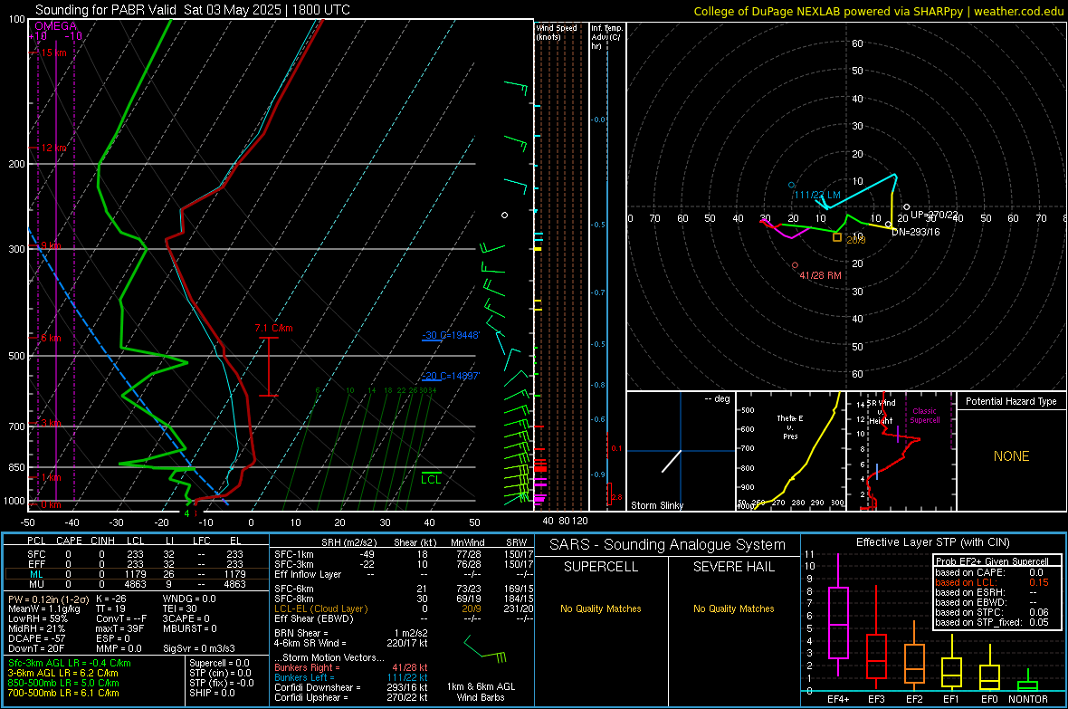Select the NONE hazard type text
Viewport: 1068px width, 709px height.
click(x=1012, y=456)
